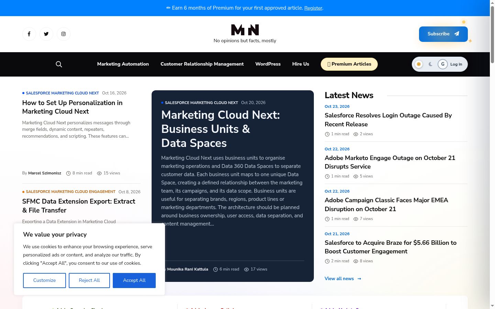
Task: Switch to light mode sun icon
Action: tap(419, 64)
